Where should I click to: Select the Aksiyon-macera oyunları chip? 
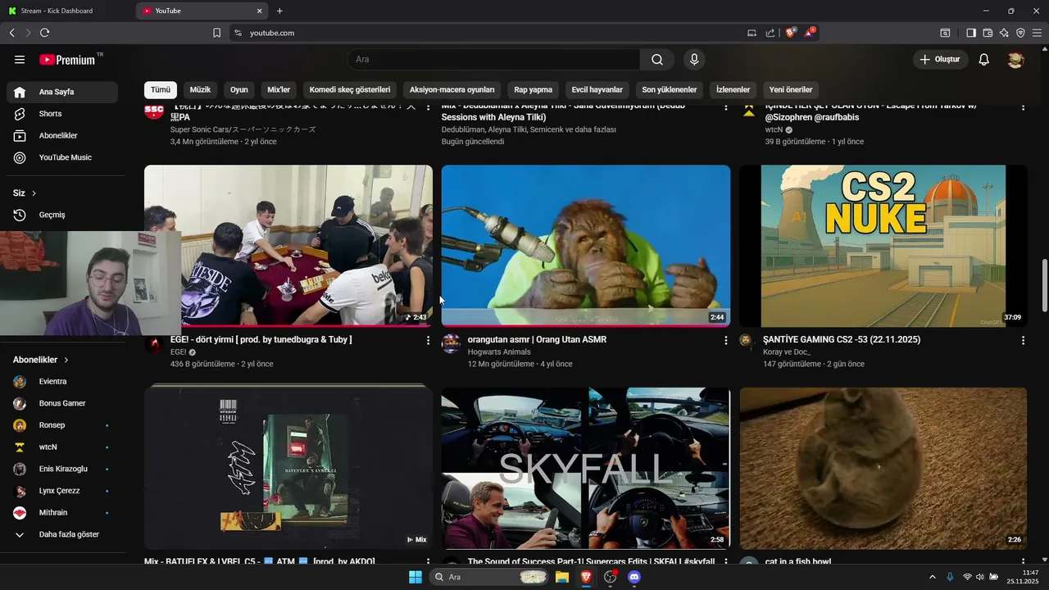click(x=452, y=89)
